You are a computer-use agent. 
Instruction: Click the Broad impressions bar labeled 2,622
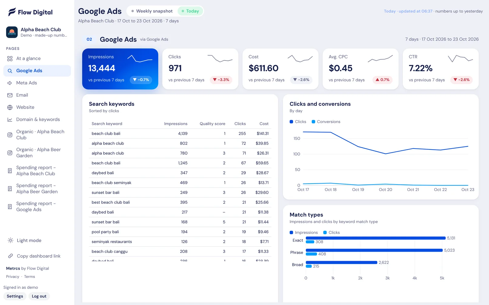(x=342, y=263)
